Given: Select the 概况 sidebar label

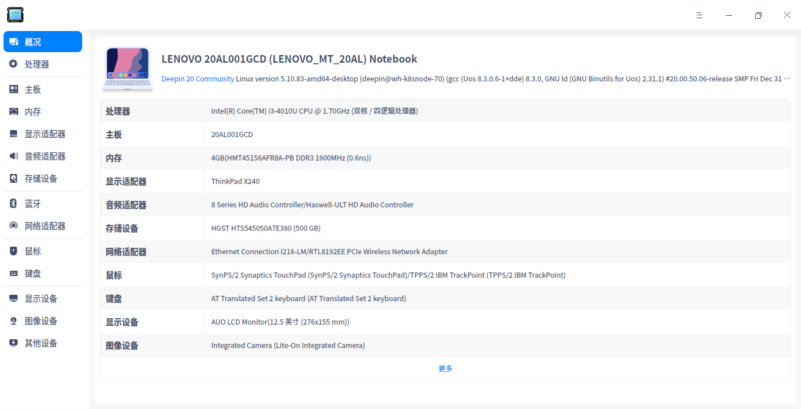Looking at the screenshot, I should click(x=33, y=42).
